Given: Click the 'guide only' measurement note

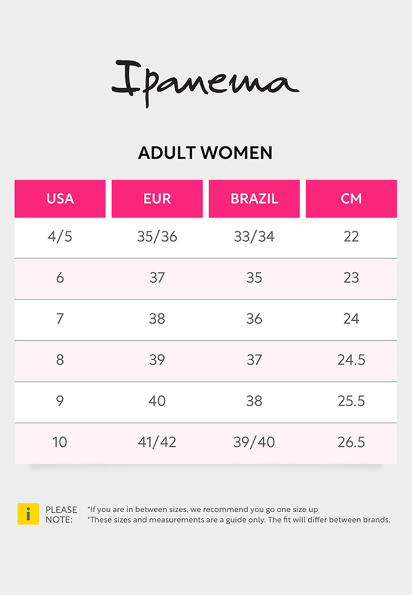Looking at the screenshot, I should [x=238, y=519].
